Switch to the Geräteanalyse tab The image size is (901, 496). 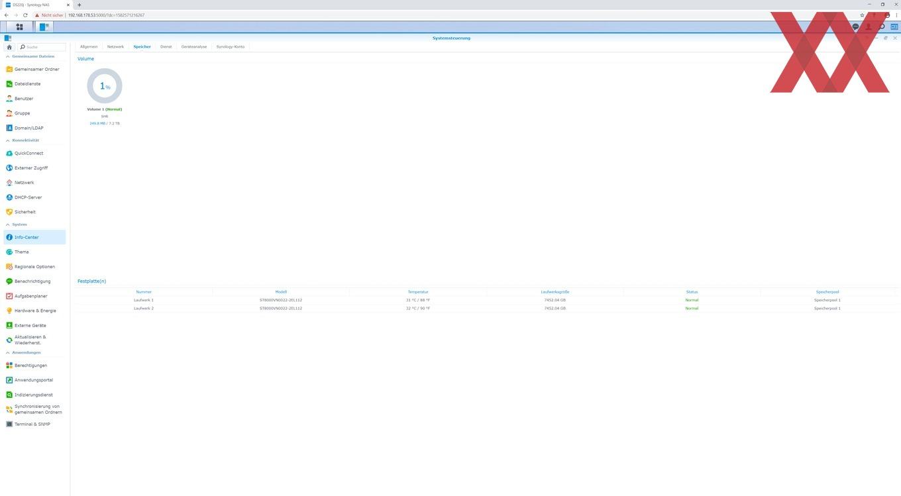point(194,46)
